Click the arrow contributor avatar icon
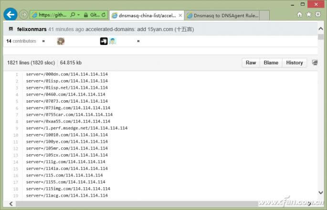Screen dimensions: 327x210 pyautogui.click(x=104, y=42)
